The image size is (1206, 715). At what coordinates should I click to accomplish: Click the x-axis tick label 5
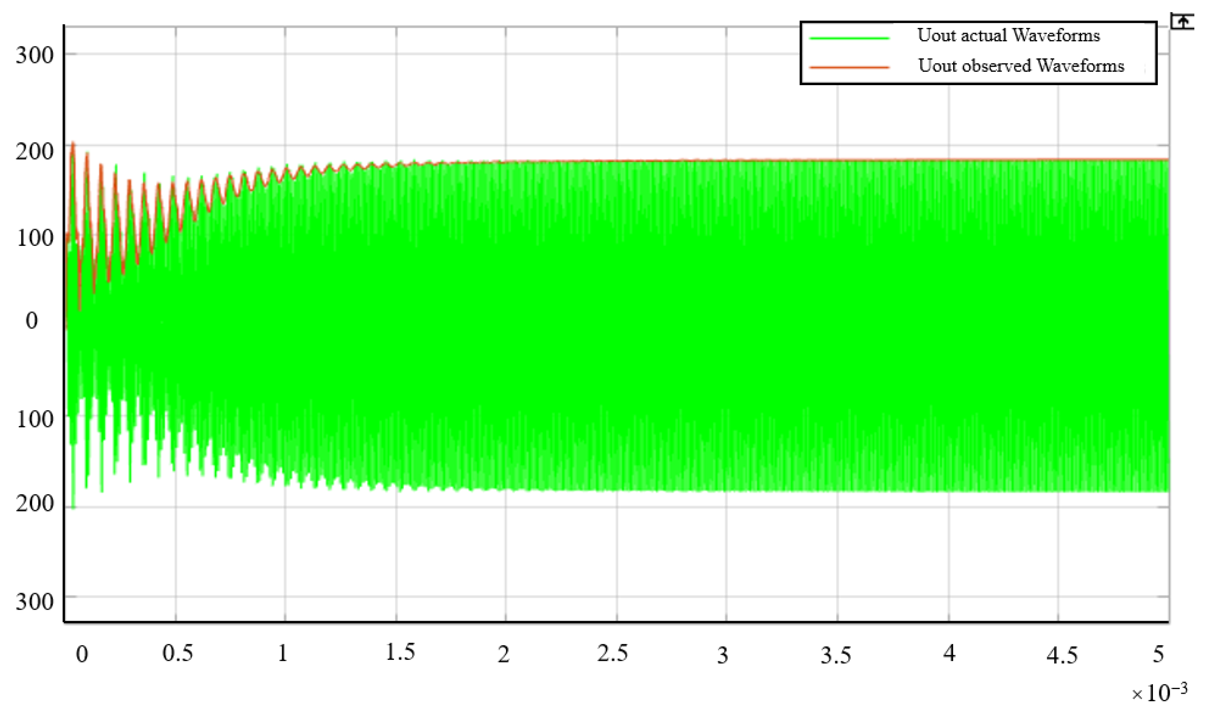point(1158,654)
